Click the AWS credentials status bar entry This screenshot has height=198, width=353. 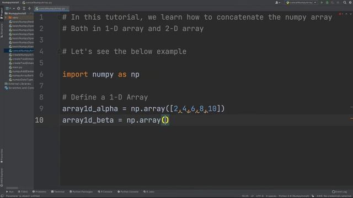334,196
